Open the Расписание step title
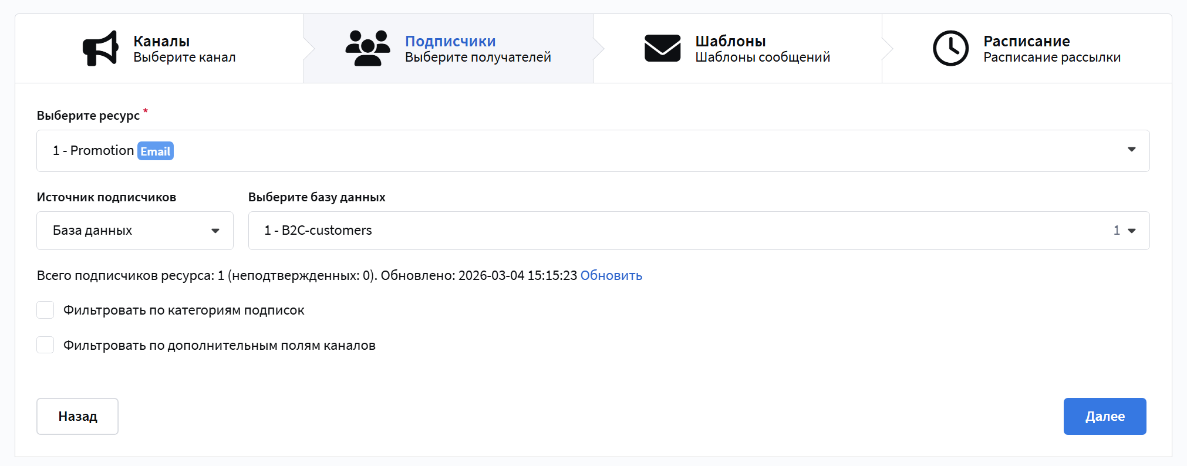 point(1026,41)
